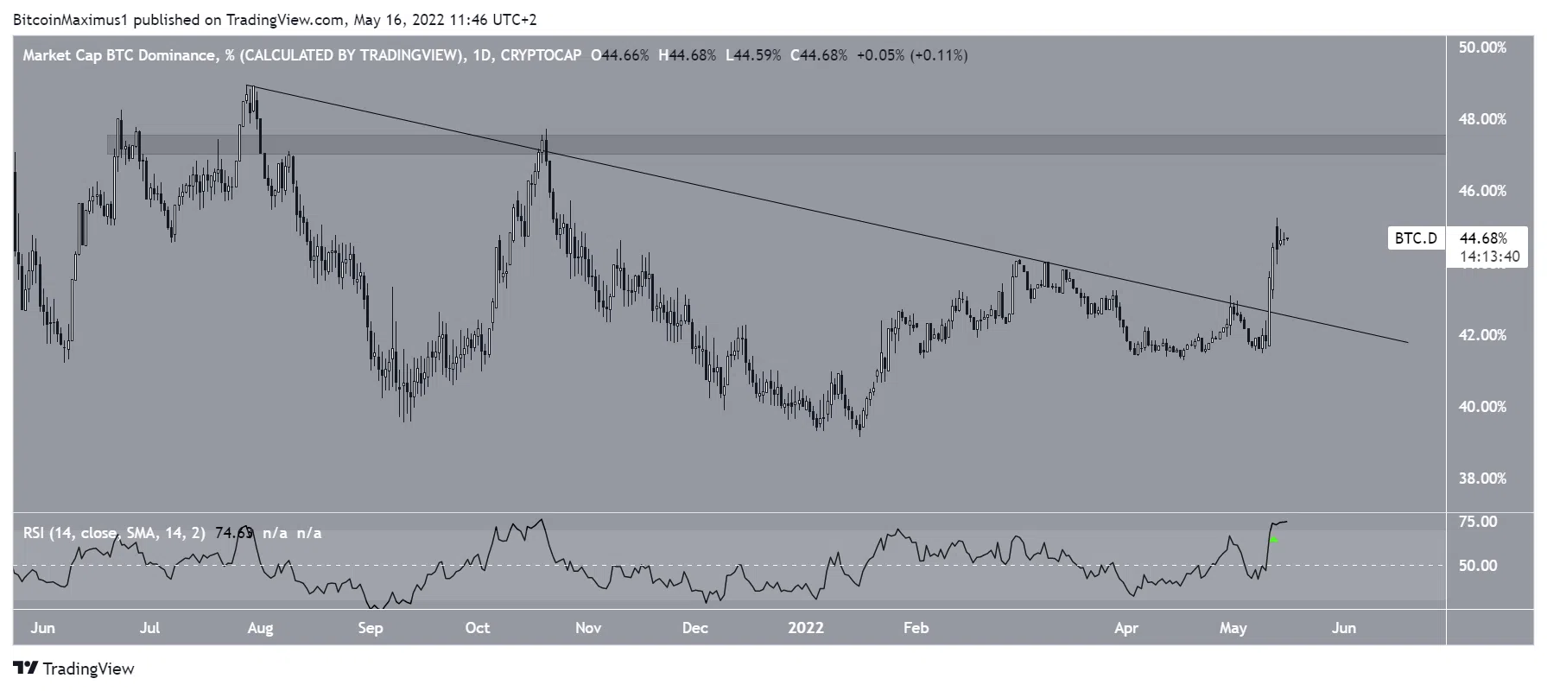Click the descending black trendline
1547x691 pixels.
827,214
